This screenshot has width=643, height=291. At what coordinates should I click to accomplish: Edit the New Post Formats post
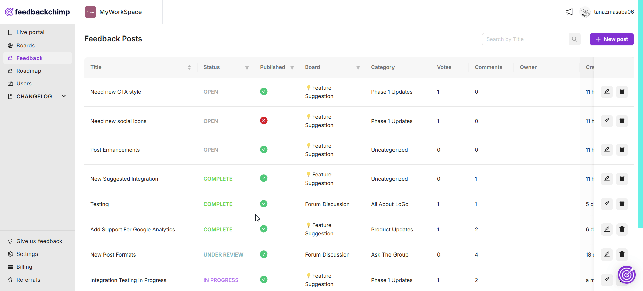pyautogui.click(x=607, y=254)
